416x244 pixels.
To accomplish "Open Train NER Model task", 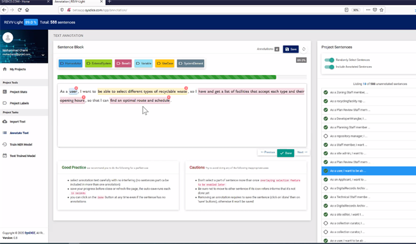I will (21, 144).
